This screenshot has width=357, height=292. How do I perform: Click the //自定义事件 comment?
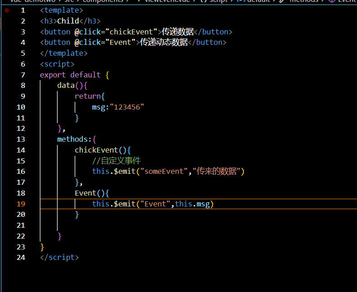(x=116, y=161)
